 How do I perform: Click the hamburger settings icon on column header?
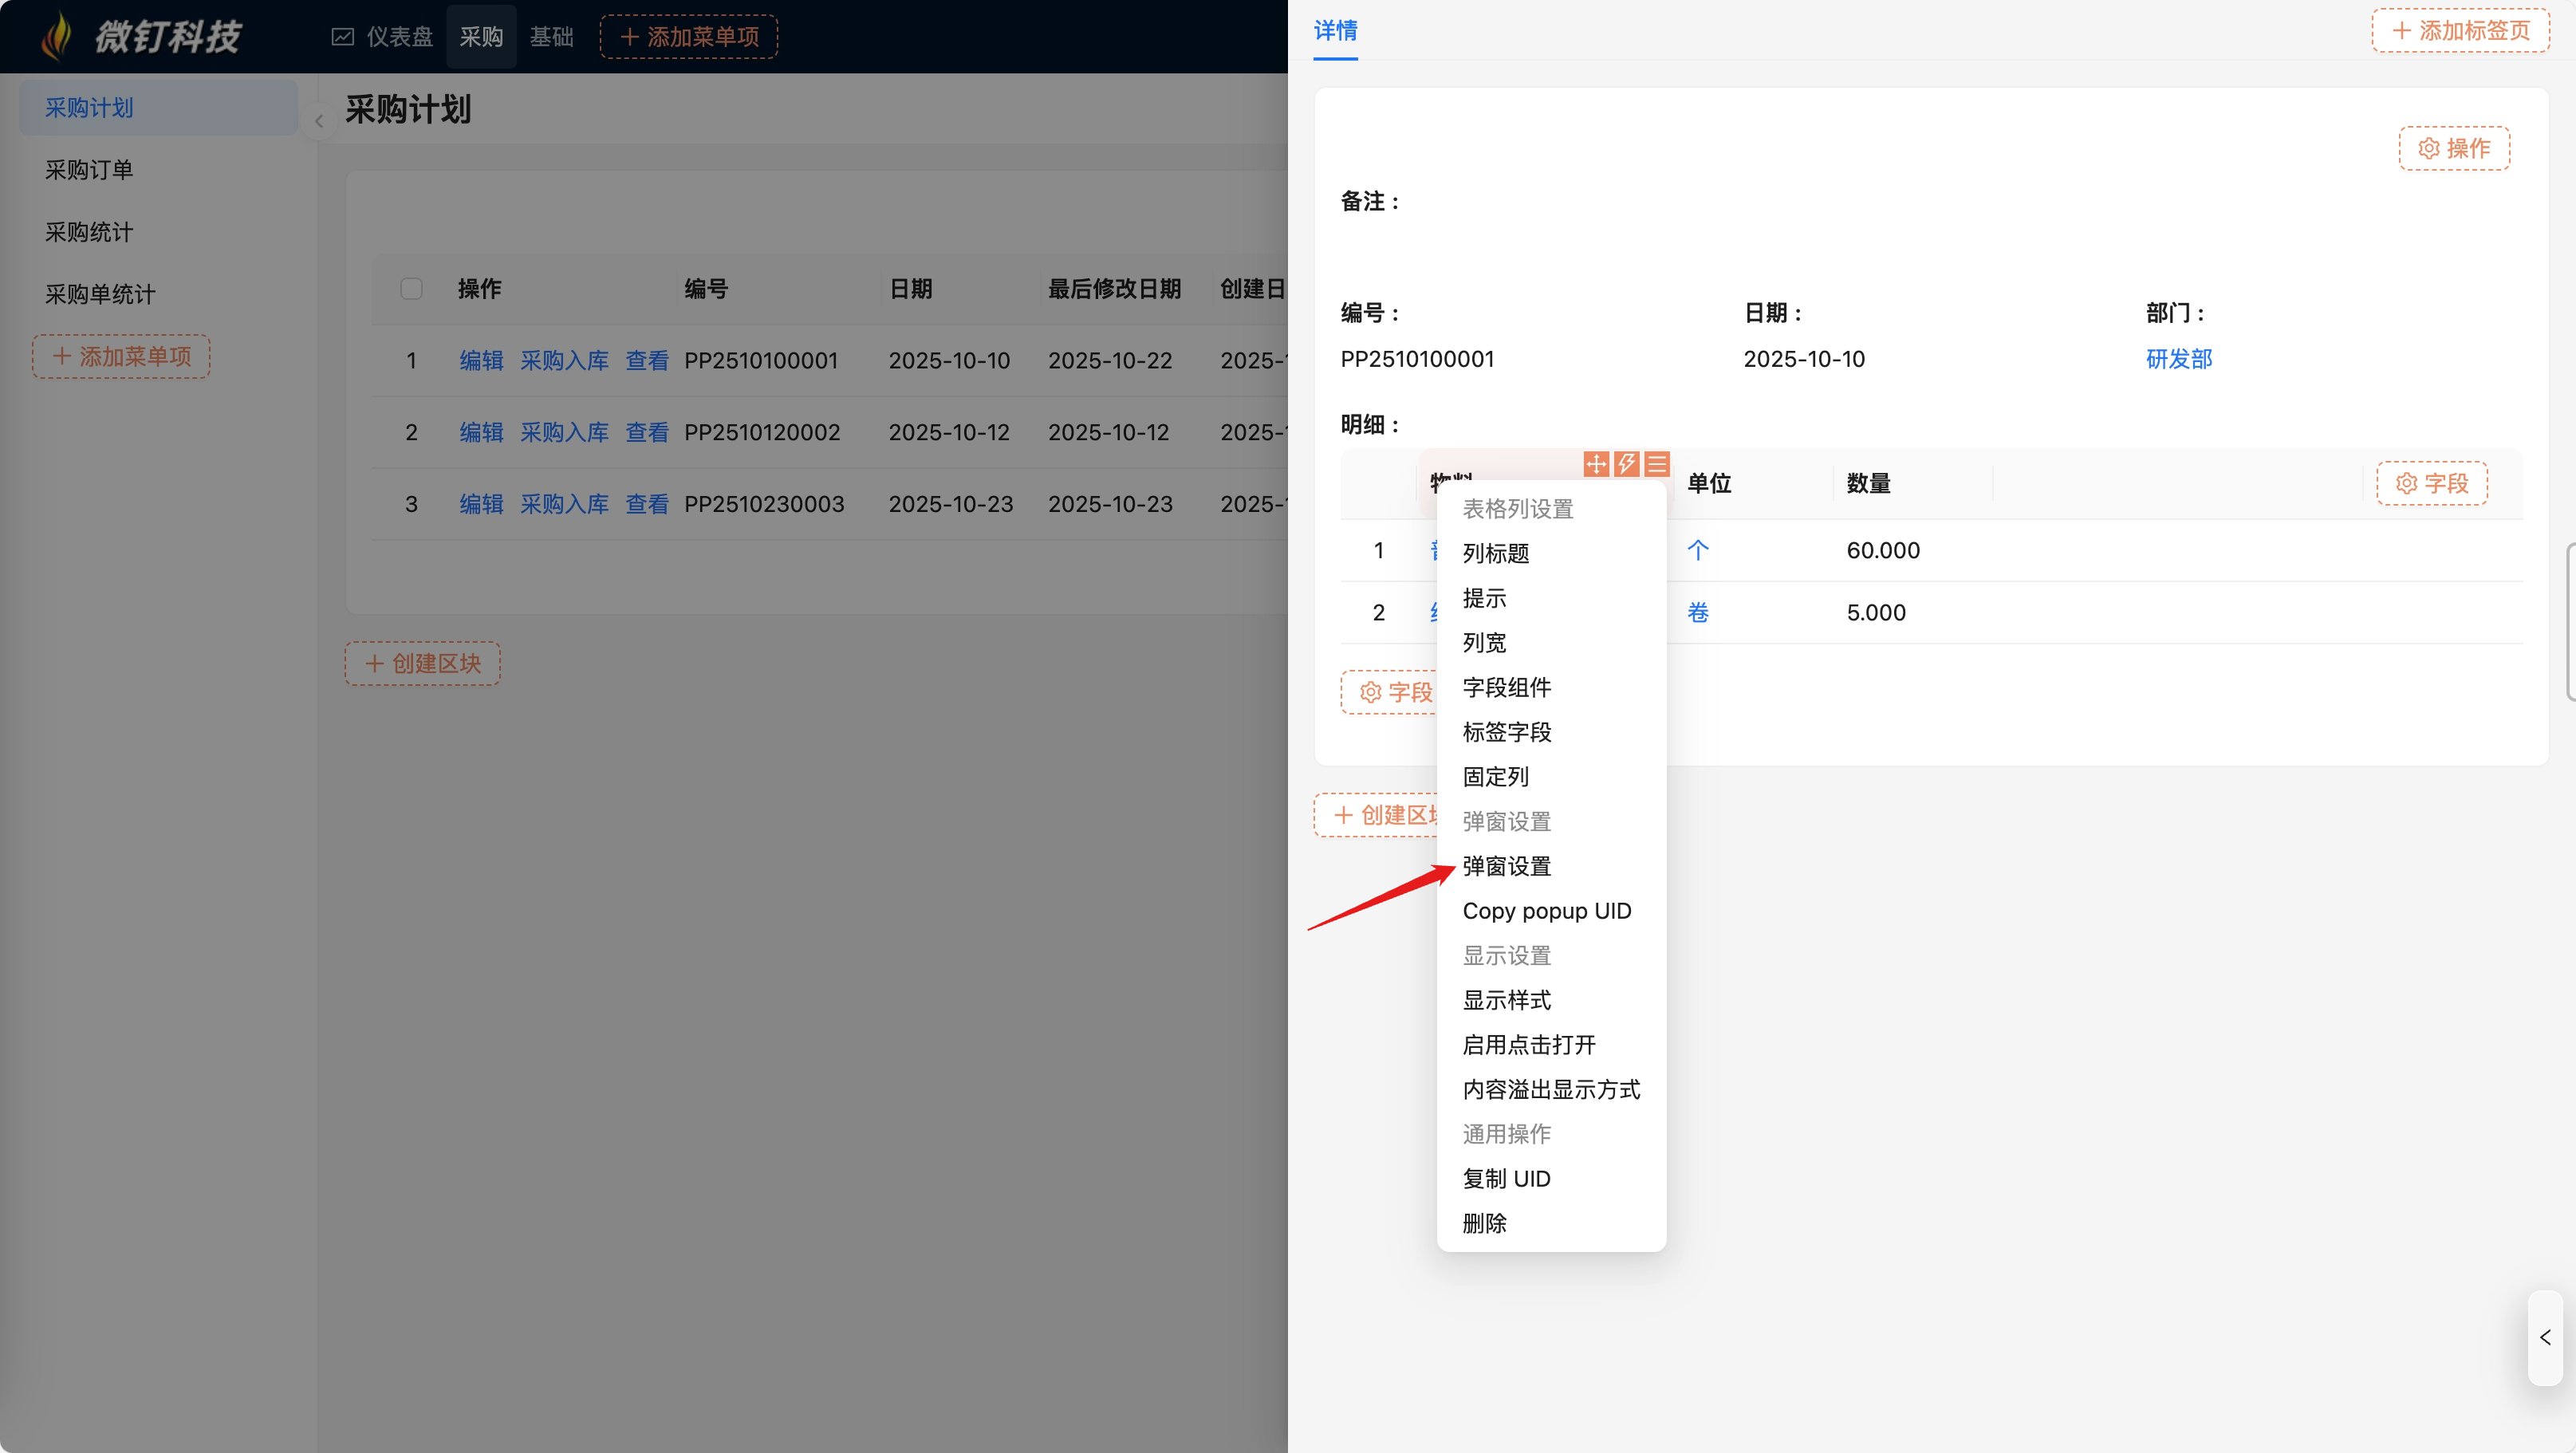coord(1656,464)
